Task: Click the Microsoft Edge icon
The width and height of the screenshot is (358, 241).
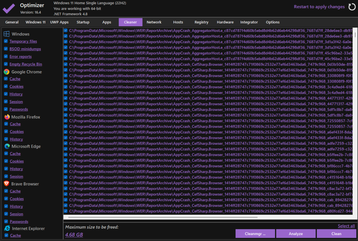Action: tap(6, 146)
